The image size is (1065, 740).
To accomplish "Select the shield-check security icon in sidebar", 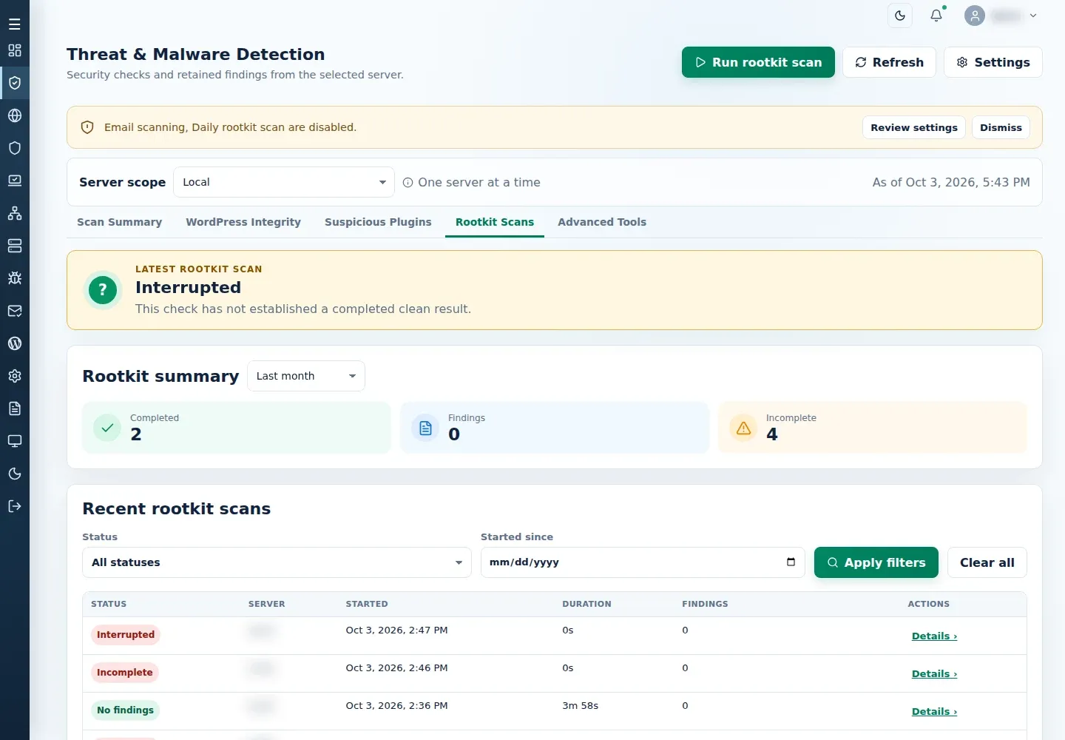I will 14,83.
